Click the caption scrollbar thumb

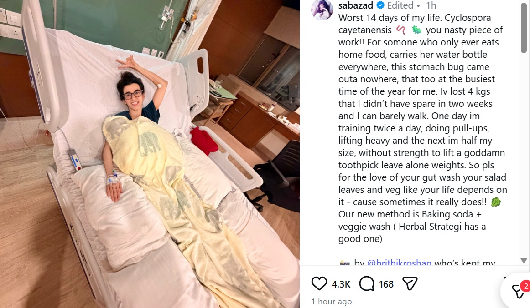point(524,27)
